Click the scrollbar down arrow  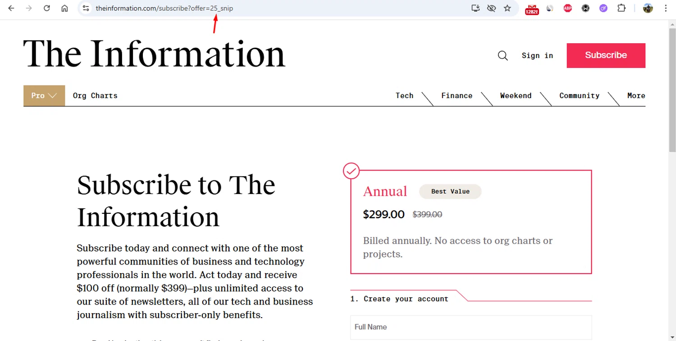[672, 337]
